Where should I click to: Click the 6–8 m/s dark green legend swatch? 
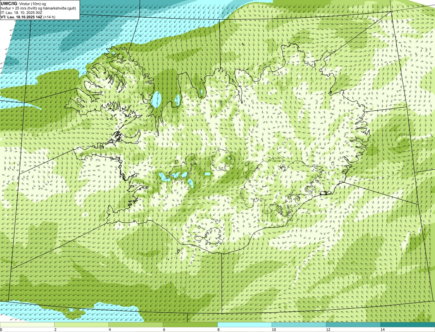[190, 325]
